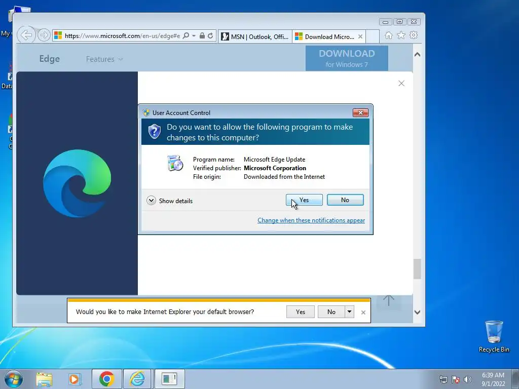The width and height of the screenshot is (519, 389).
Task: Click the UAC shield question icon
Action: click(154, 132)
